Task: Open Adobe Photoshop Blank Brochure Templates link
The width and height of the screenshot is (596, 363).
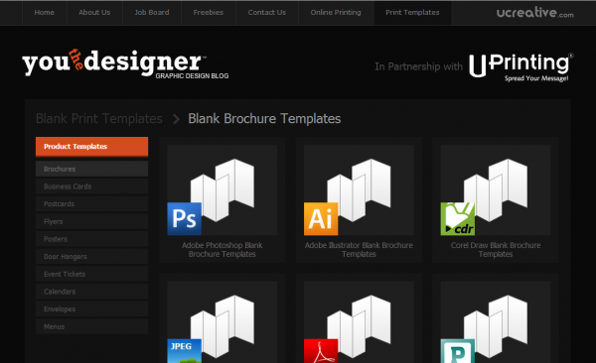Action: tap(222, 250)
